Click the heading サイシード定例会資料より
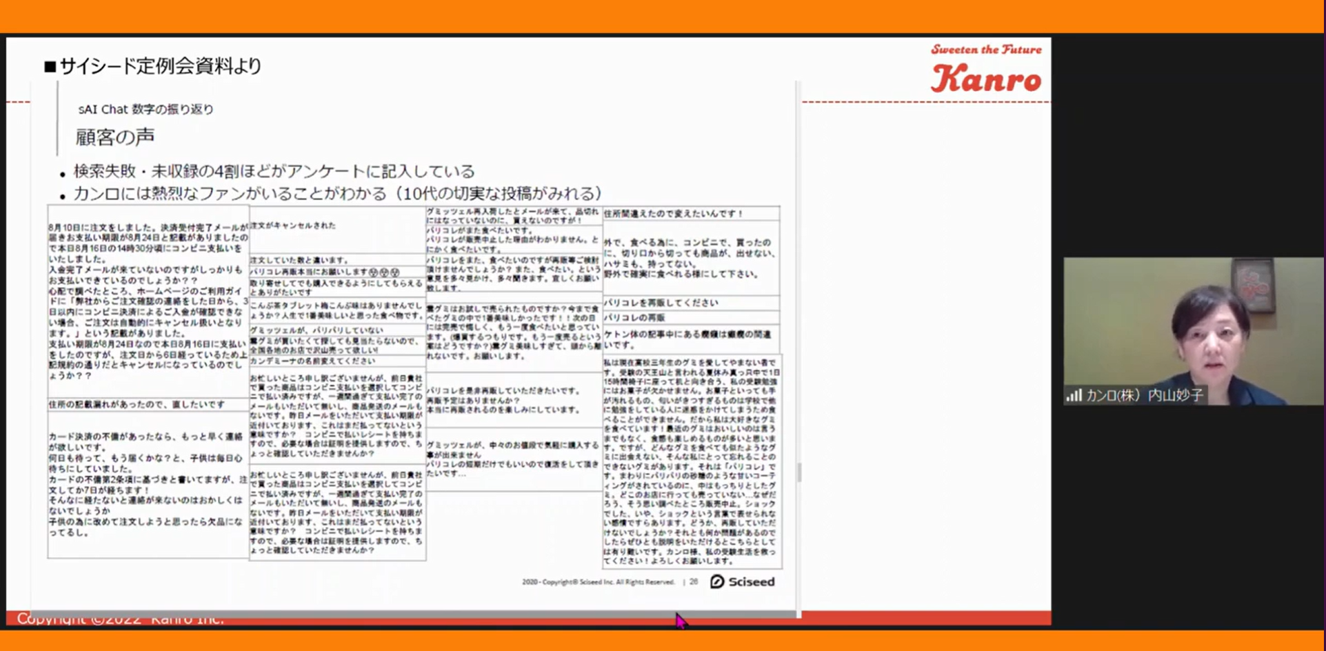1326x651 pixels. (153, 66)
